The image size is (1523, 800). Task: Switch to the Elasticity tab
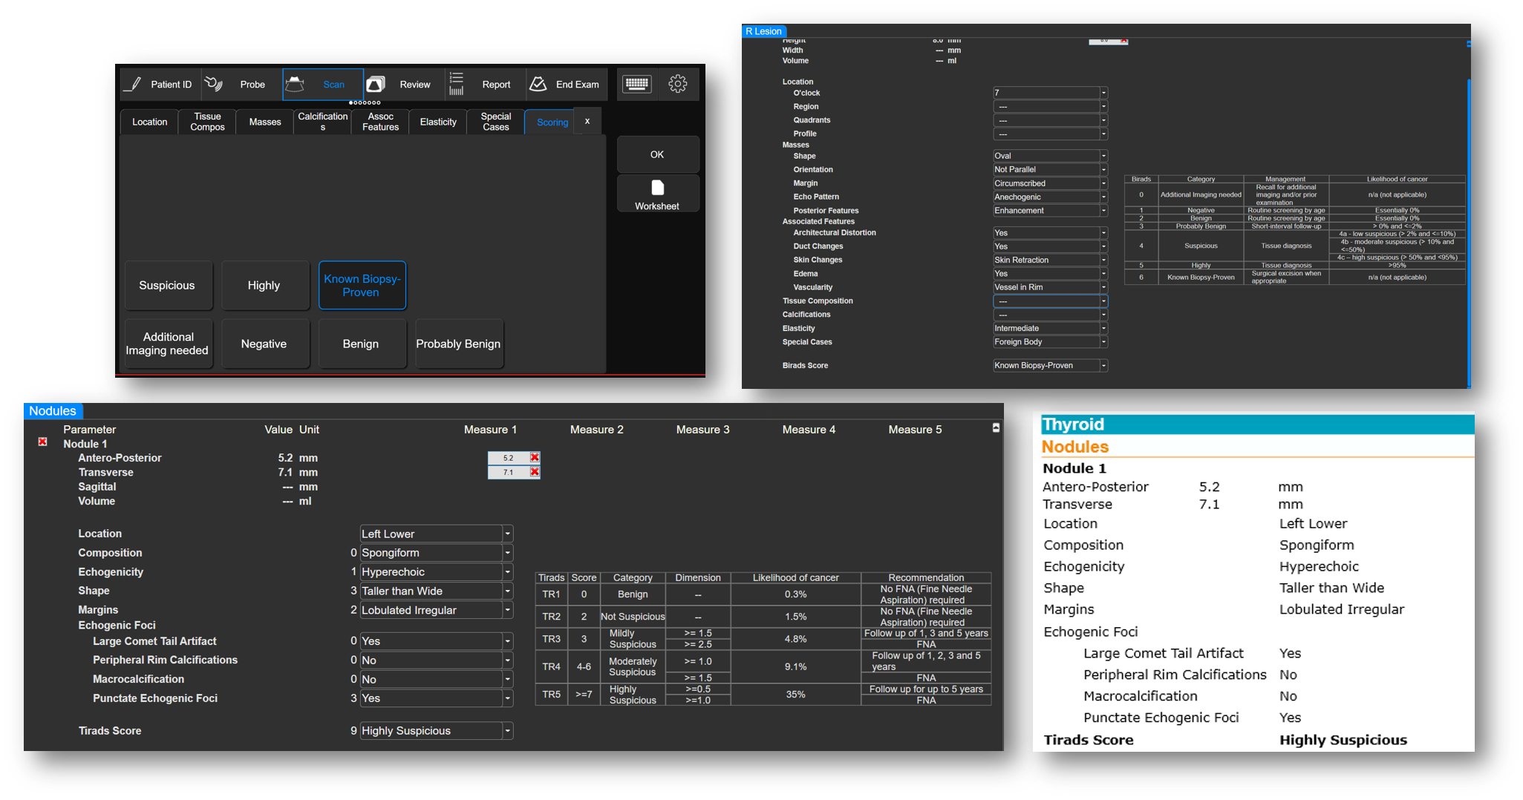pyautogui.click(x=438, y=122)
